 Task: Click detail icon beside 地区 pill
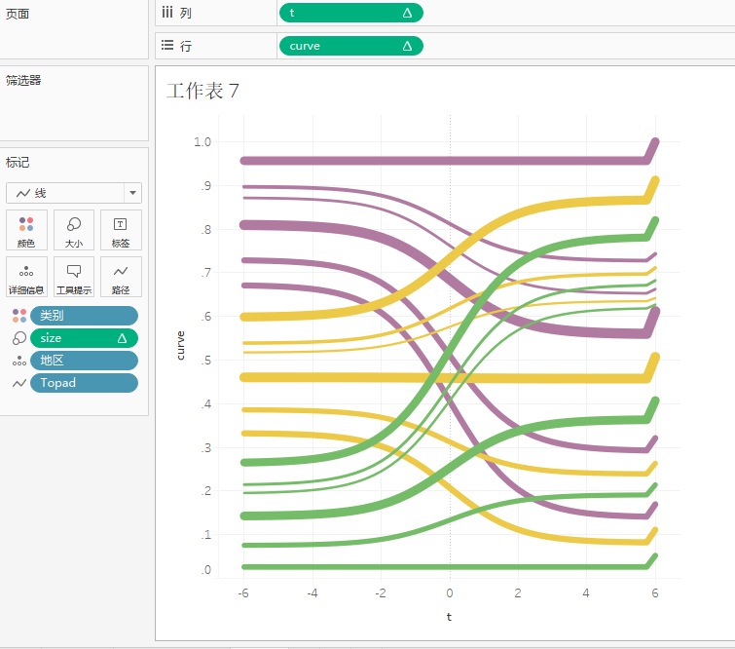tap(19, 361)
